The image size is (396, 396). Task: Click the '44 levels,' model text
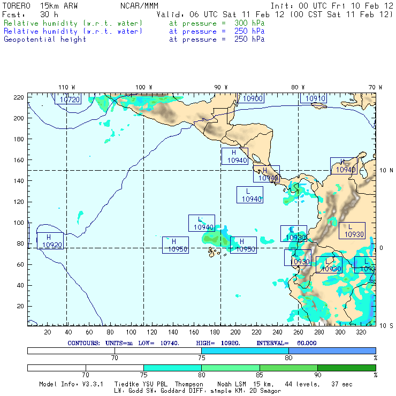click(302, 384)
